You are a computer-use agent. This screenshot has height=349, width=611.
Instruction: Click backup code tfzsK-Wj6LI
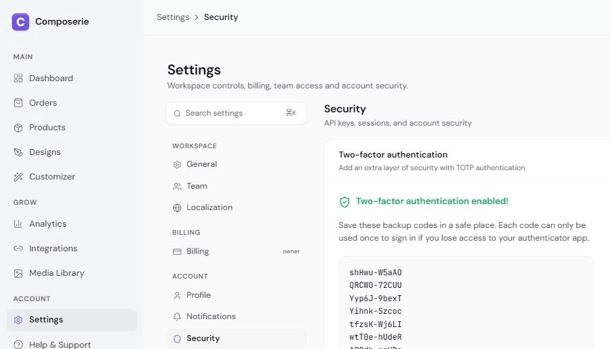click(375, 324)
